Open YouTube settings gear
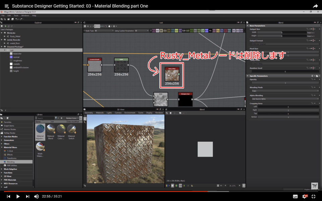The width and height of the screenshot is (322, 201). tap(305, 196)
